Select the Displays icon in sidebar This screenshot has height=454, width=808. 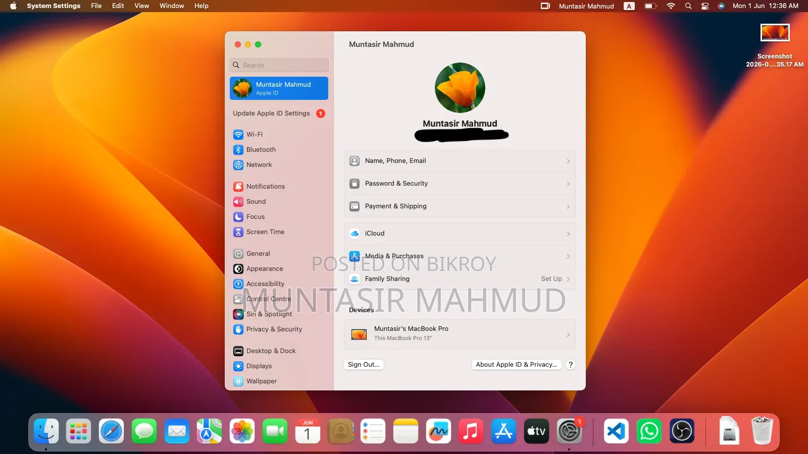pos(238,366)
